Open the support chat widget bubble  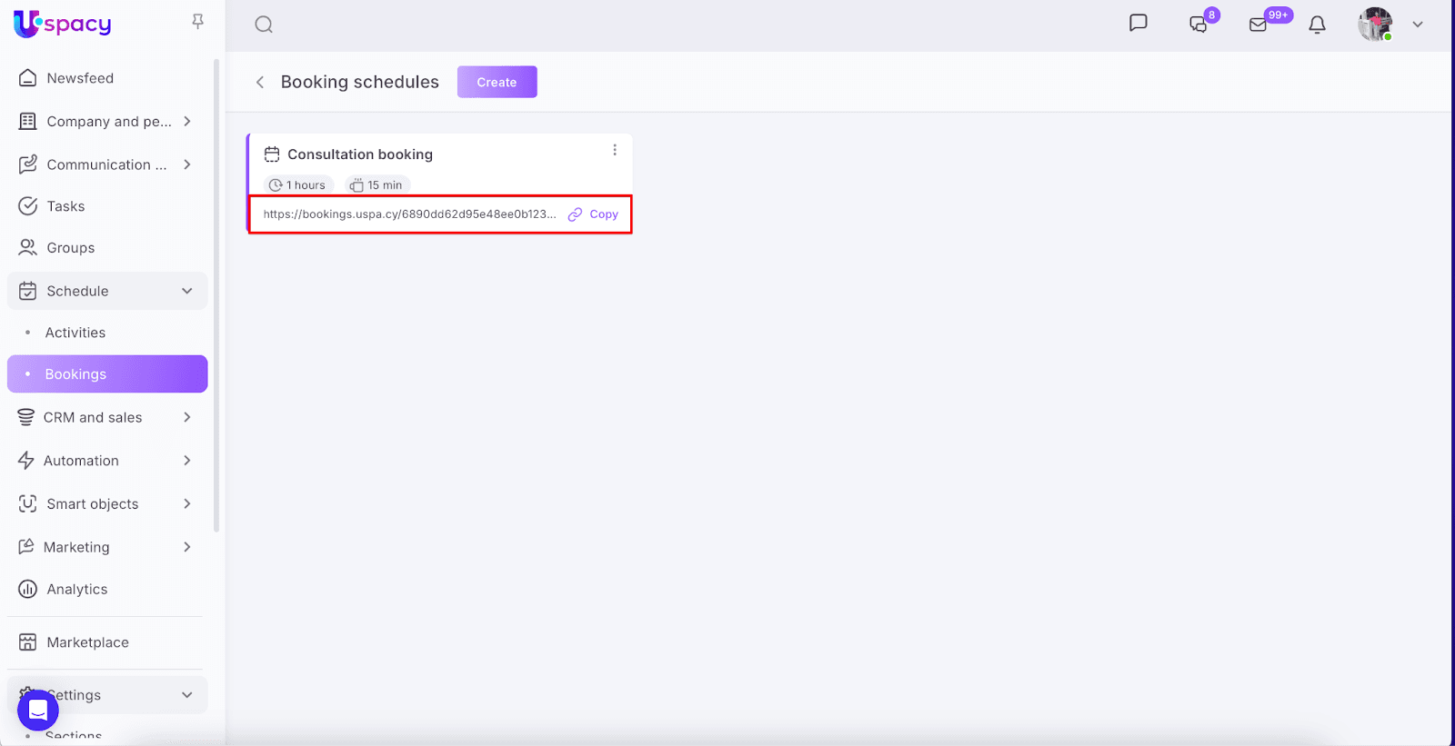click(38, 710)
